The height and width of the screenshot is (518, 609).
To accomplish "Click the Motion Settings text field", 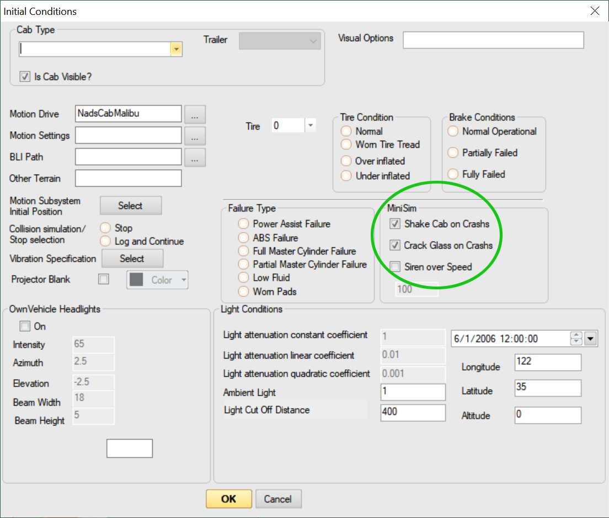I will 128,136.
